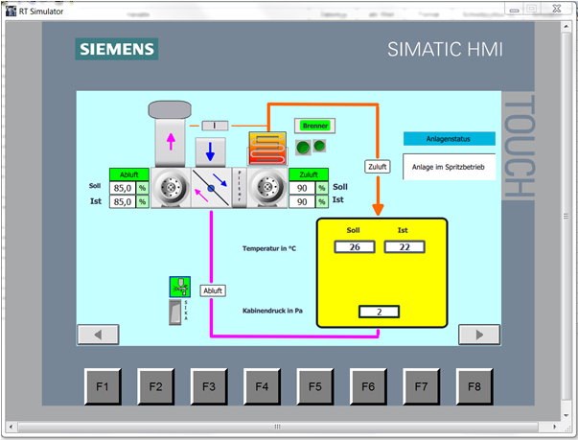This screenshot has height=440, width=578.
Task: Click vertical scrollbar up arrow
Action: [566, 26]
